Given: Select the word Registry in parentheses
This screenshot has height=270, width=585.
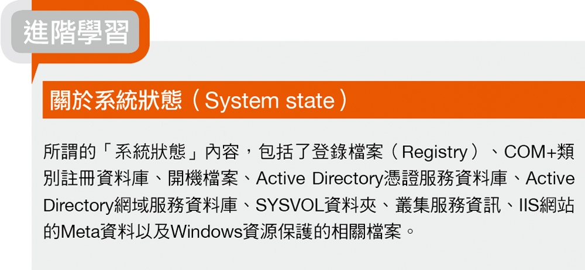Looking at the screenshot, I should click(x=435, y=153).
